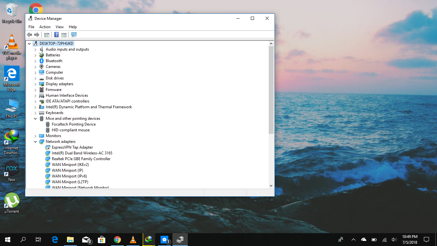Screen dimensions: 437x246
Task: Expand the Display adapters category
Action: coord(36,84)
